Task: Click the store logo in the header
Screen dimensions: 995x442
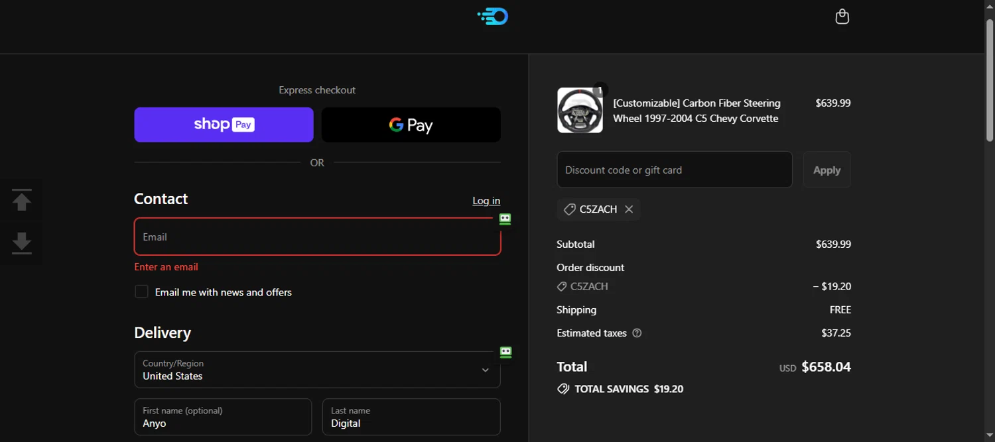Action: [x=493, y=17]
